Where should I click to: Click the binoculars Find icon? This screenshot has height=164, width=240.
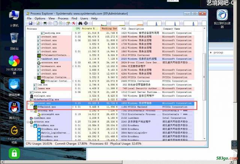point(80,23)
